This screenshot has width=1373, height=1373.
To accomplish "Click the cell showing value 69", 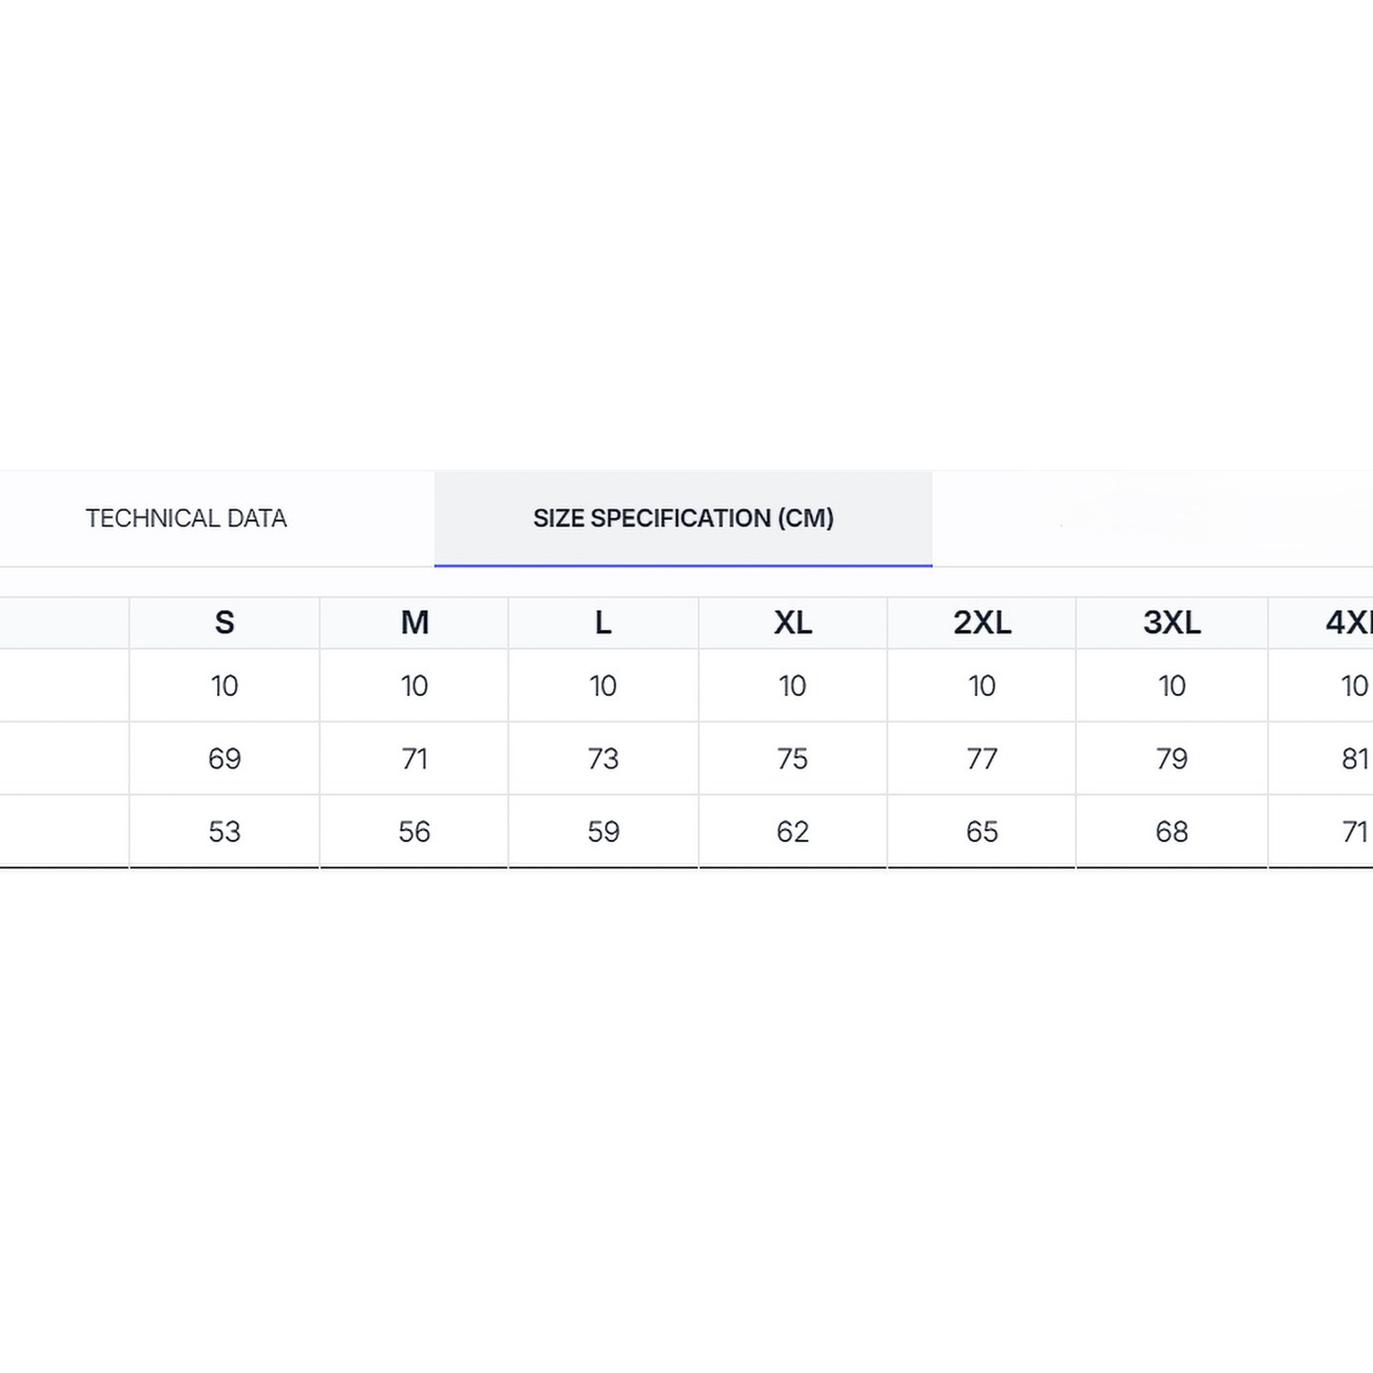I will point(225,759).
